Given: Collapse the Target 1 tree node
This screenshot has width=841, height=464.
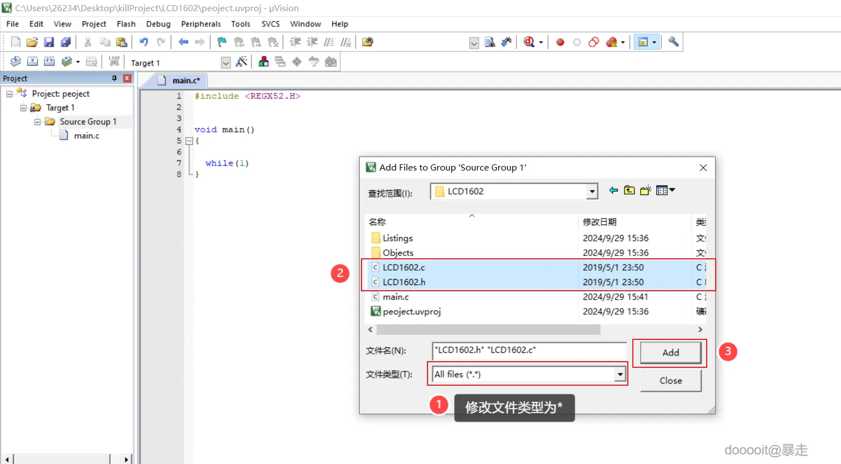Looking at the screenshot, I should point(24,108).
